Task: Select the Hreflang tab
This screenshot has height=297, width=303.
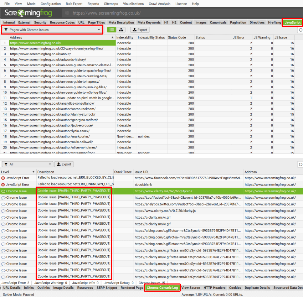Action: (274, 22)
